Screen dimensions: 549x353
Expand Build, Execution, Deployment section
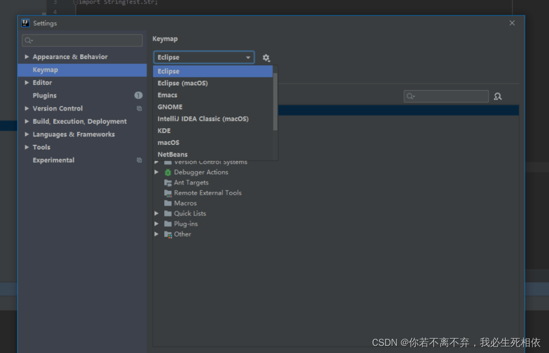26,122
